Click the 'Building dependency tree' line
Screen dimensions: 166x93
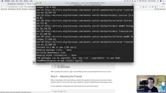point(51,53)
